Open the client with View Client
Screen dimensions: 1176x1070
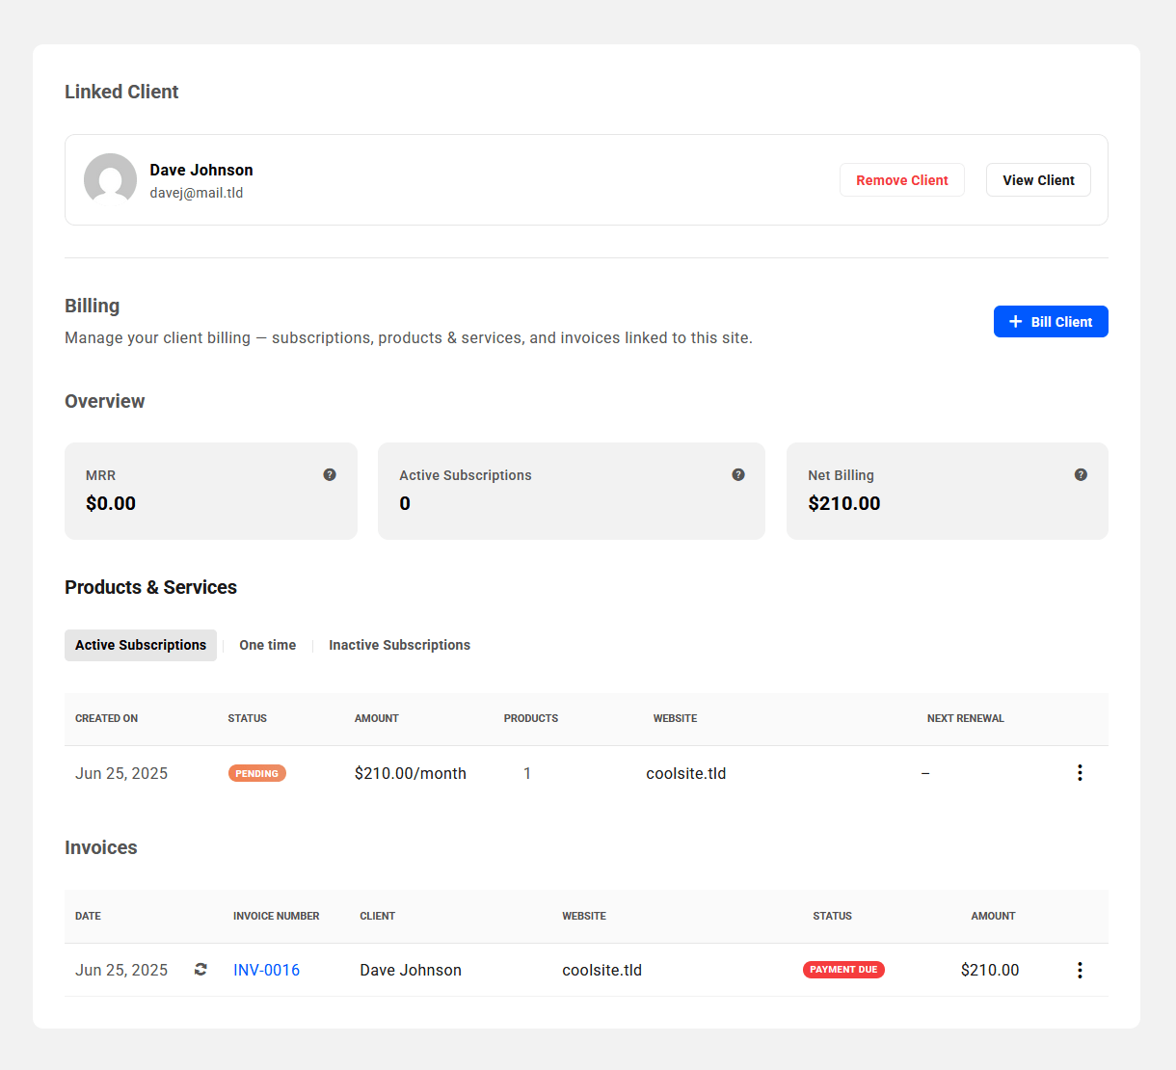[1038, 179]
